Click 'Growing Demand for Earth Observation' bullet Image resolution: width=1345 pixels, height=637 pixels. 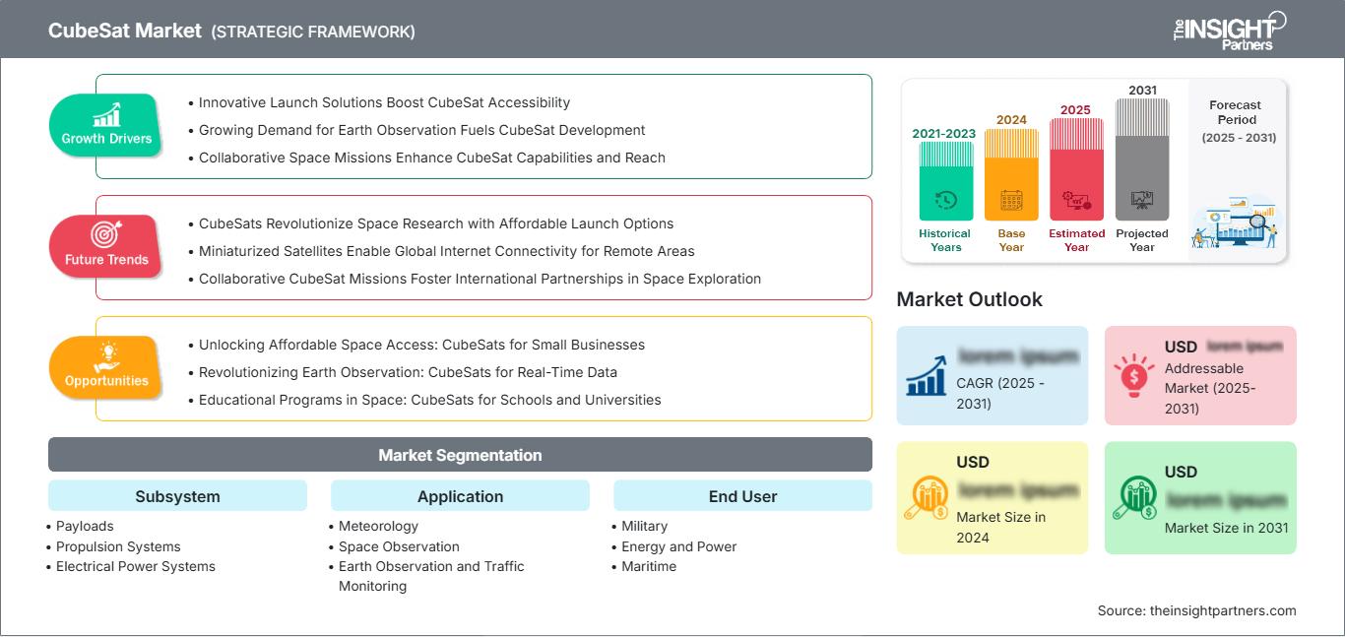point(421,130)
